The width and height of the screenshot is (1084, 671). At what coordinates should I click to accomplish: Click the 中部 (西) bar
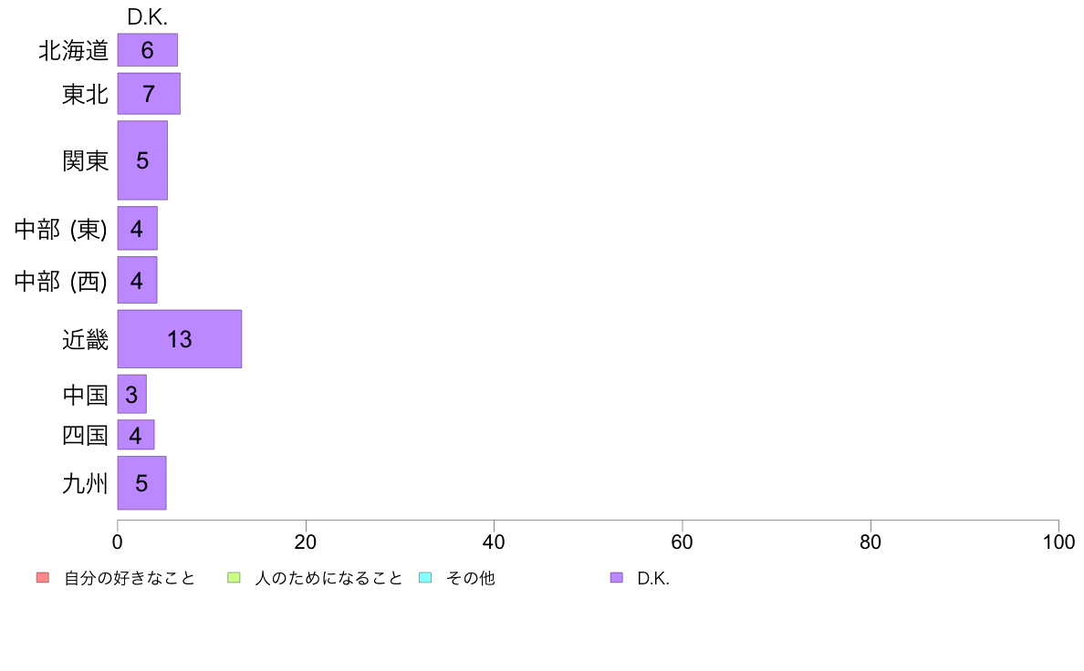click(137, 280)
